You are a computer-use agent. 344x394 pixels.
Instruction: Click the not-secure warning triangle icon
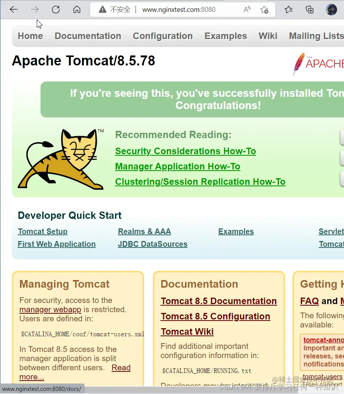102,10
